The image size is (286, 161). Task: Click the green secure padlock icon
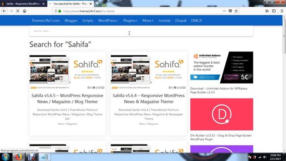59,11
